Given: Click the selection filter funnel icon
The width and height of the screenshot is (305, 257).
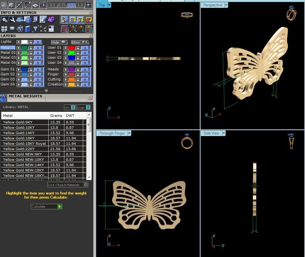Looking at the screenshot, I should click(x=35, y=29).
